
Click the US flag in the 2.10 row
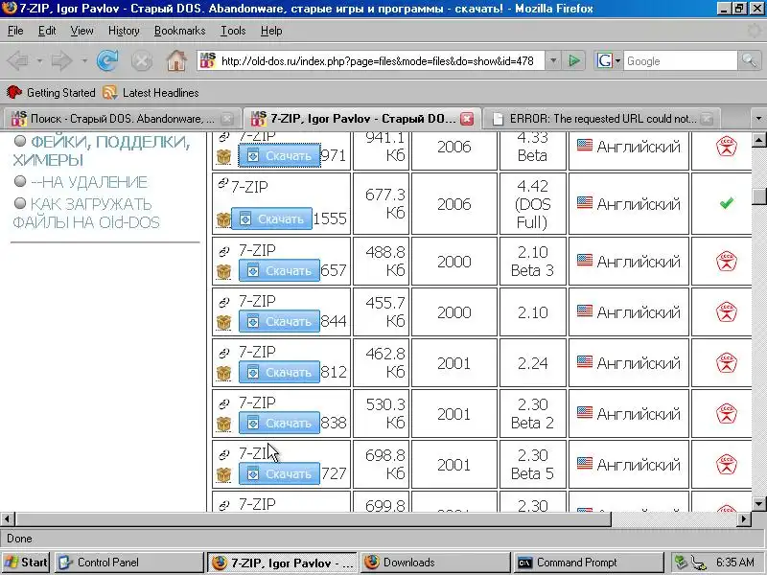pos(585,310)
